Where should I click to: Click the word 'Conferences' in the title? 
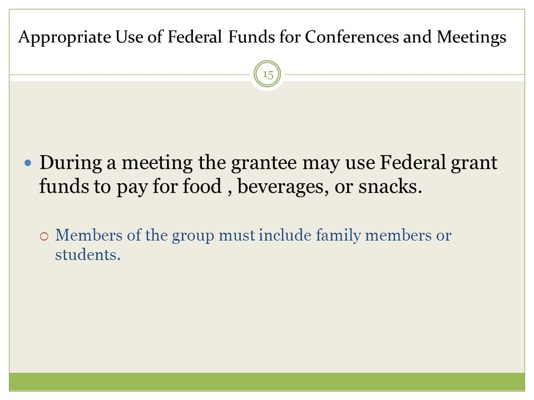pos(352,37)
